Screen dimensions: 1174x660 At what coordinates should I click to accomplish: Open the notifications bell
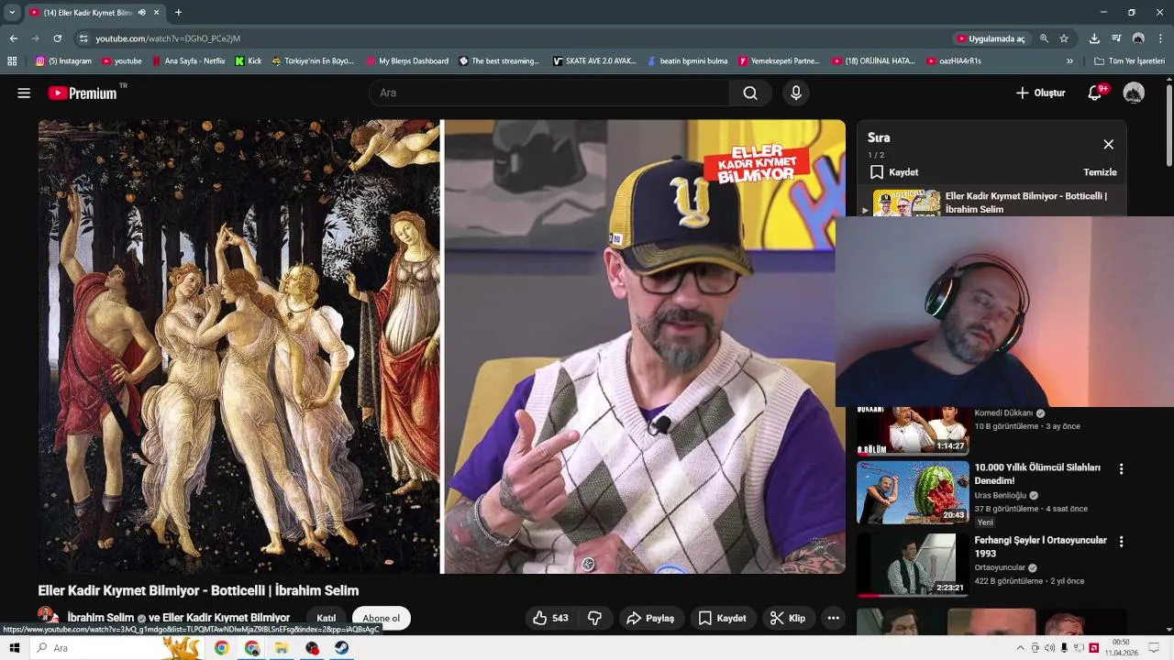point(1094,93)
